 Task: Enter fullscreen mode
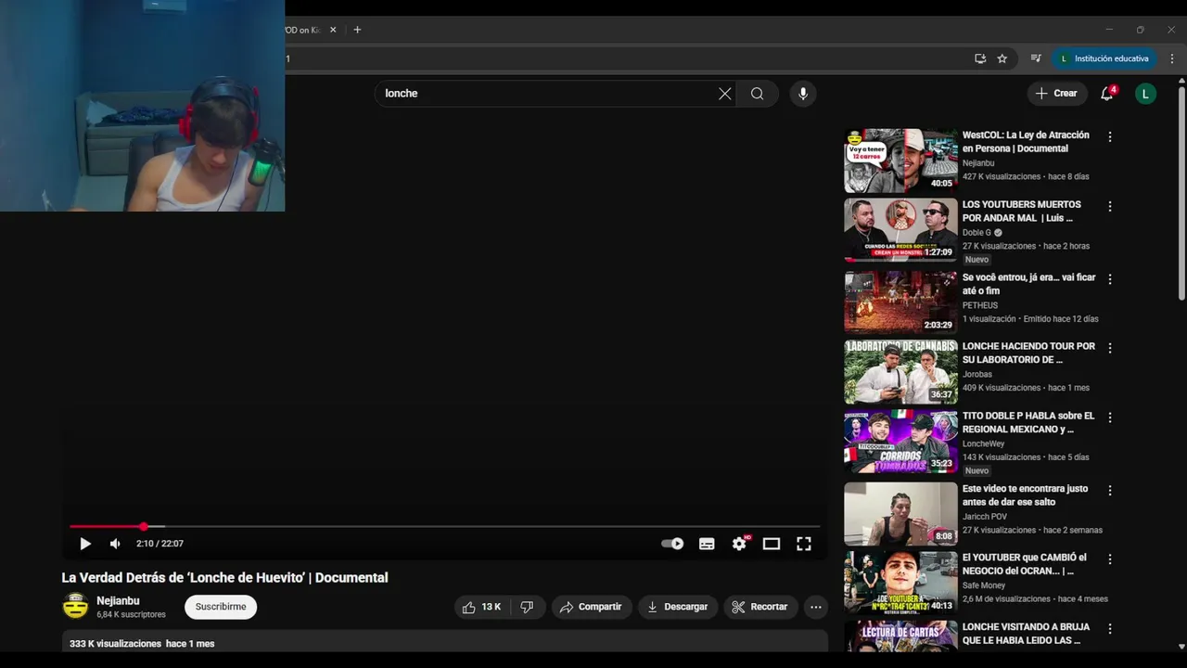click(804, 544)
